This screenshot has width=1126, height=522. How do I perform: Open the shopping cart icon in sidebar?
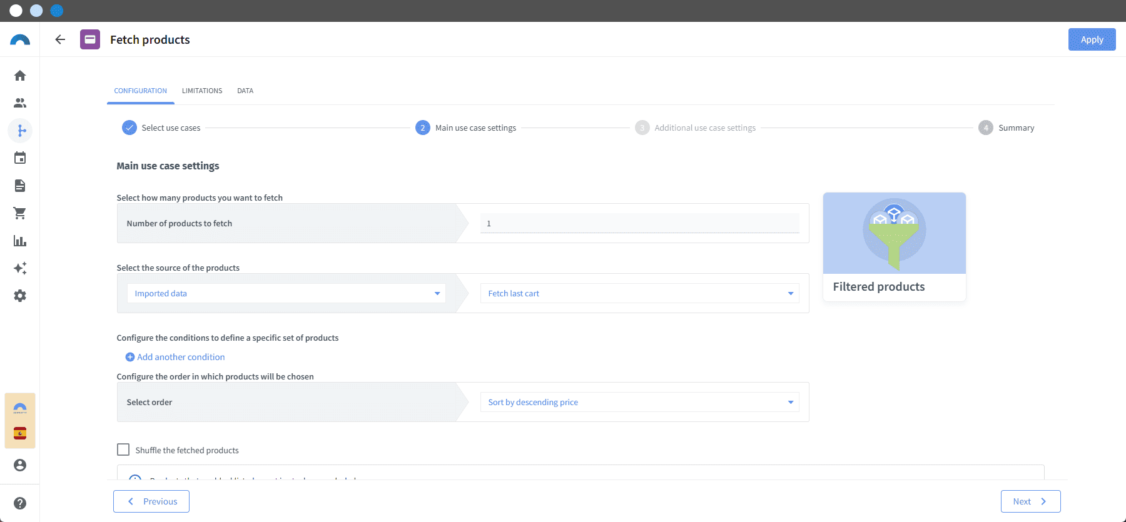[x=20, y=213]
